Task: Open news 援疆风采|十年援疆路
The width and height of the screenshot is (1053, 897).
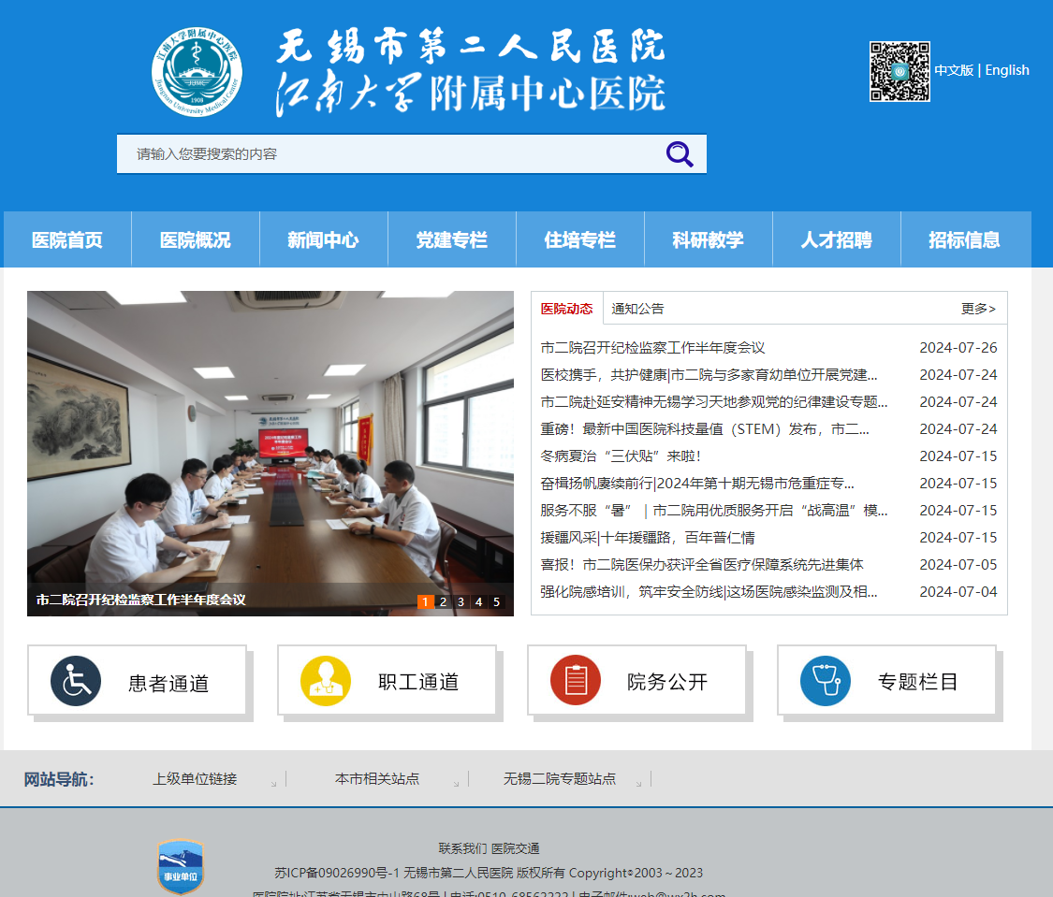Action: tap(648, 538)
